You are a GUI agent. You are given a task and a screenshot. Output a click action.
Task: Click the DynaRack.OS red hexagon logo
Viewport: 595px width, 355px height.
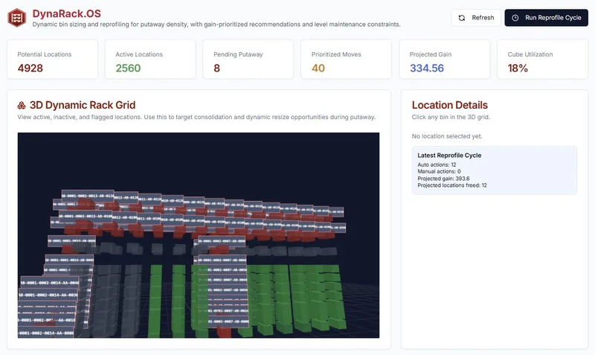click(x=16, y=18)
